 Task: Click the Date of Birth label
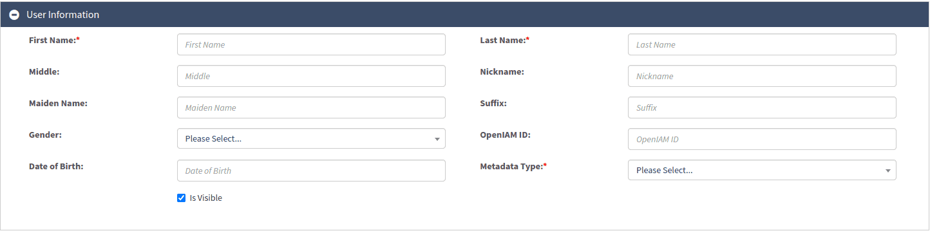56,166
